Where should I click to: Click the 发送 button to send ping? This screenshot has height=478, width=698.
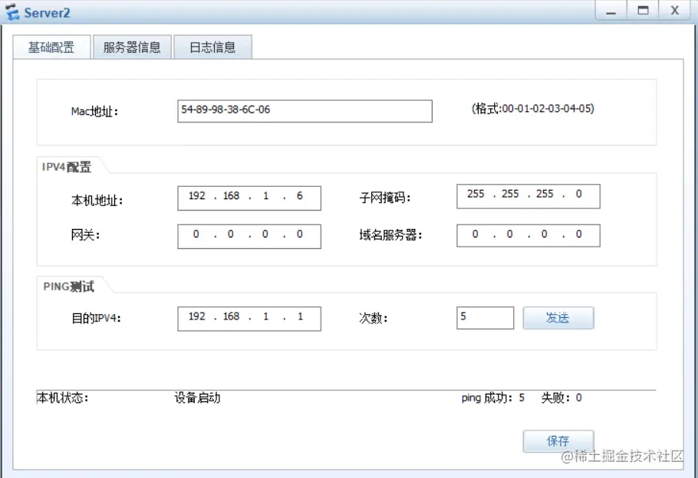coord(558,318)
